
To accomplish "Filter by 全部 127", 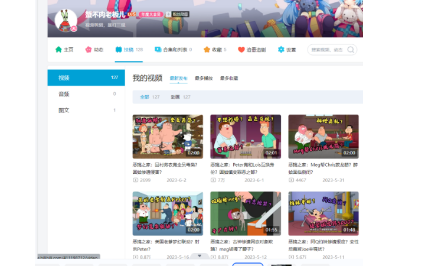I will pos(149,97).
